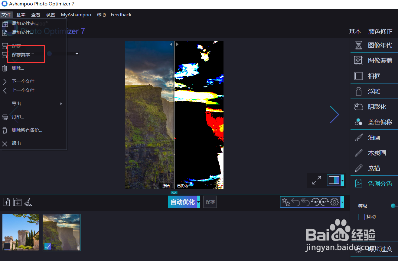Choose 添加文件夹... from the file menu

click(33, 24)
